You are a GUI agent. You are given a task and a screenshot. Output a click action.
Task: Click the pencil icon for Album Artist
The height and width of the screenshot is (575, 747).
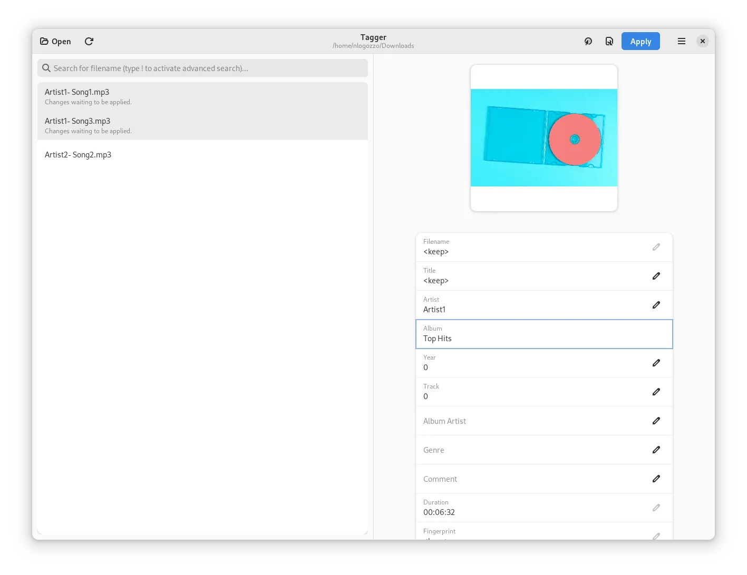pyautogui.click(x=656, y=421)
